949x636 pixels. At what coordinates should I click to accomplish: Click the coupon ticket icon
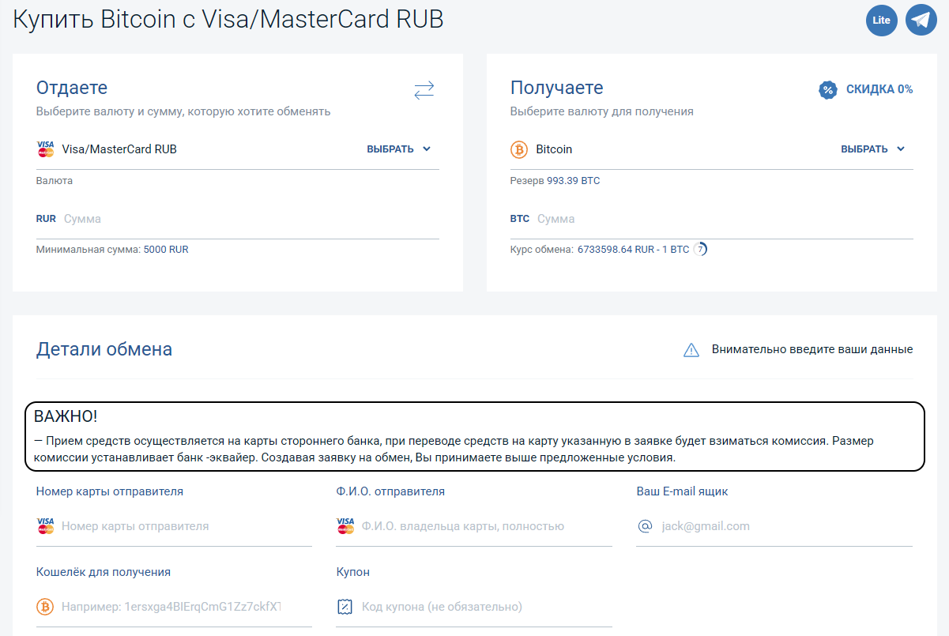tap(345, 607)
